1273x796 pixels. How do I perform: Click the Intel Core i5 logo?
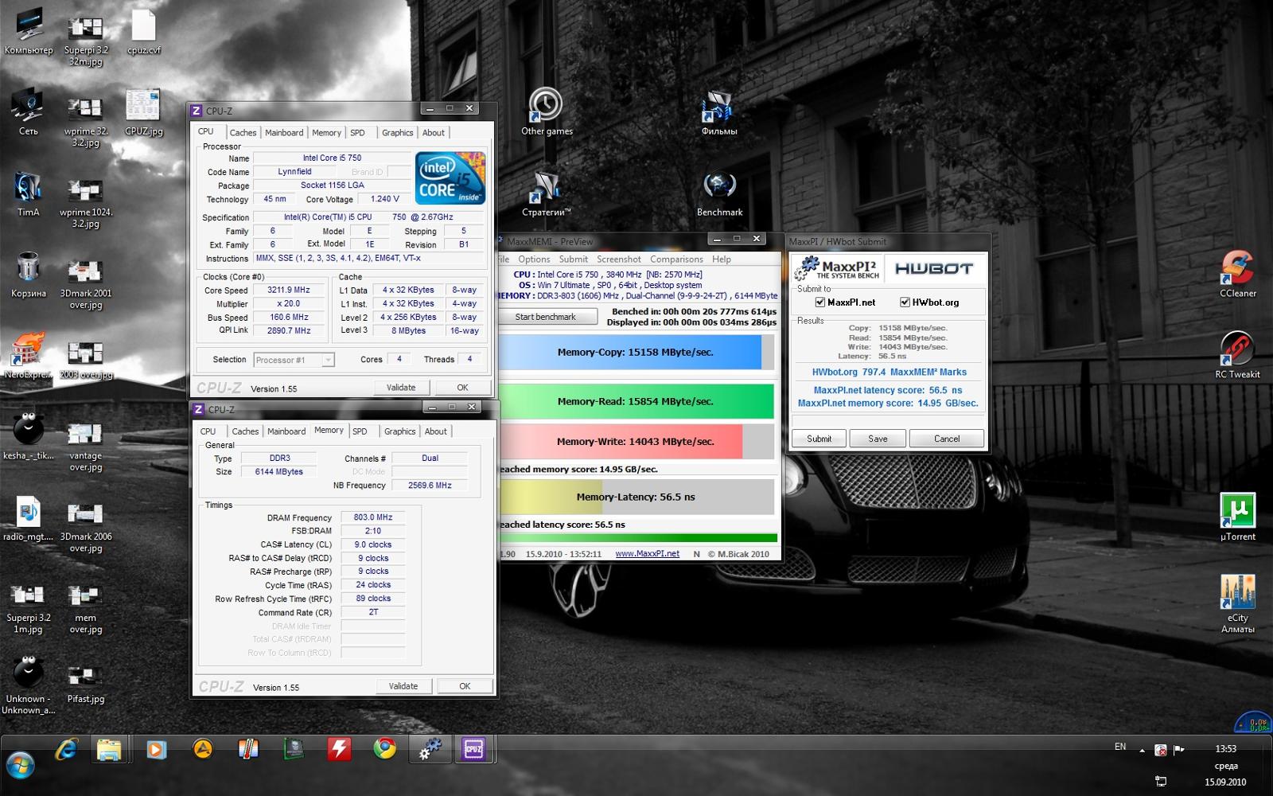click(450, 178)
